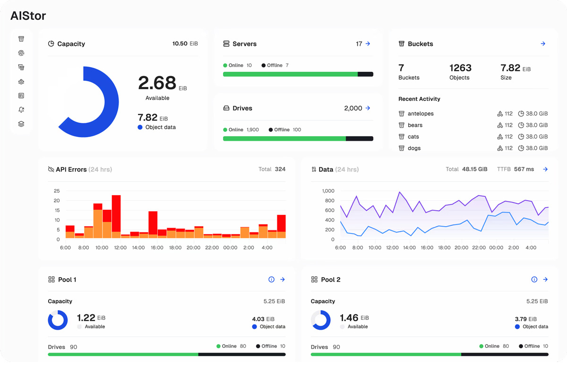Open the Data panel details arrow
The height and width of the screenshot is (369, 567).
[545, 169]
